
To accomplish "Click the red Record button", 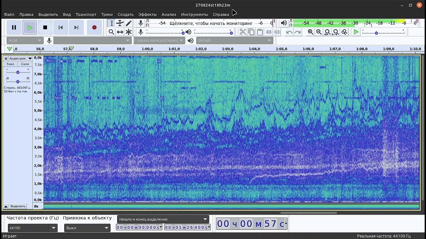I will pyautogui.click(x=94, y=28).
